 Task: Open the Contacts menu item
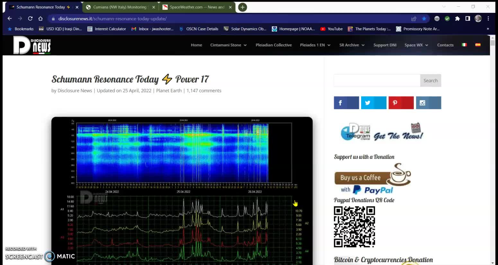coord(445,45)
